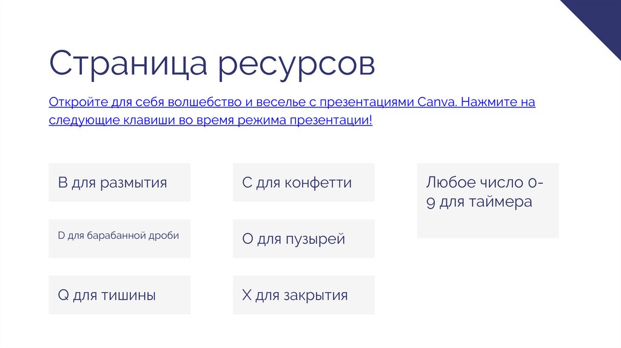This screenshot has height=348, width=621.
Task: Click the word "барабанной" in the drumroll box
Action: [x=114, y=235]
